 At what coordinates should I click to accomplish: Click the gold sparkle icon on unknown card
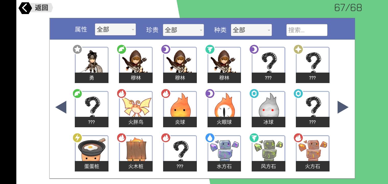coord(298,49)
